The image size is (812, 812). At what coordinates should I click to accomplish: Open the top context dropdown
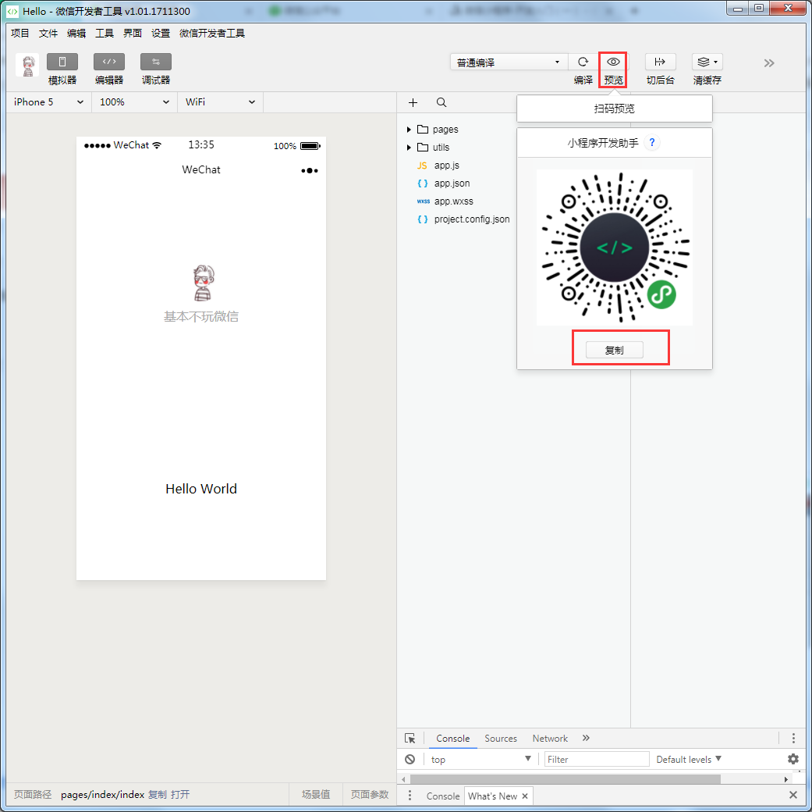481,759
